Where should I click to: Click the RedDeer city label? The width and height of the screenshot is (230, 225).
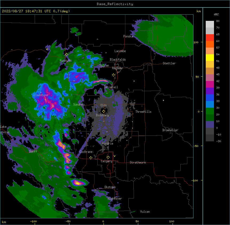tap(117, 68)
